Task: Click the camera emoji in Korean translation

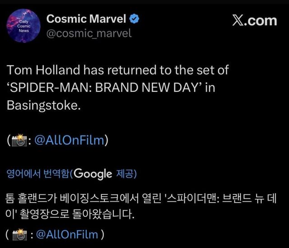Action: (19, 234)
